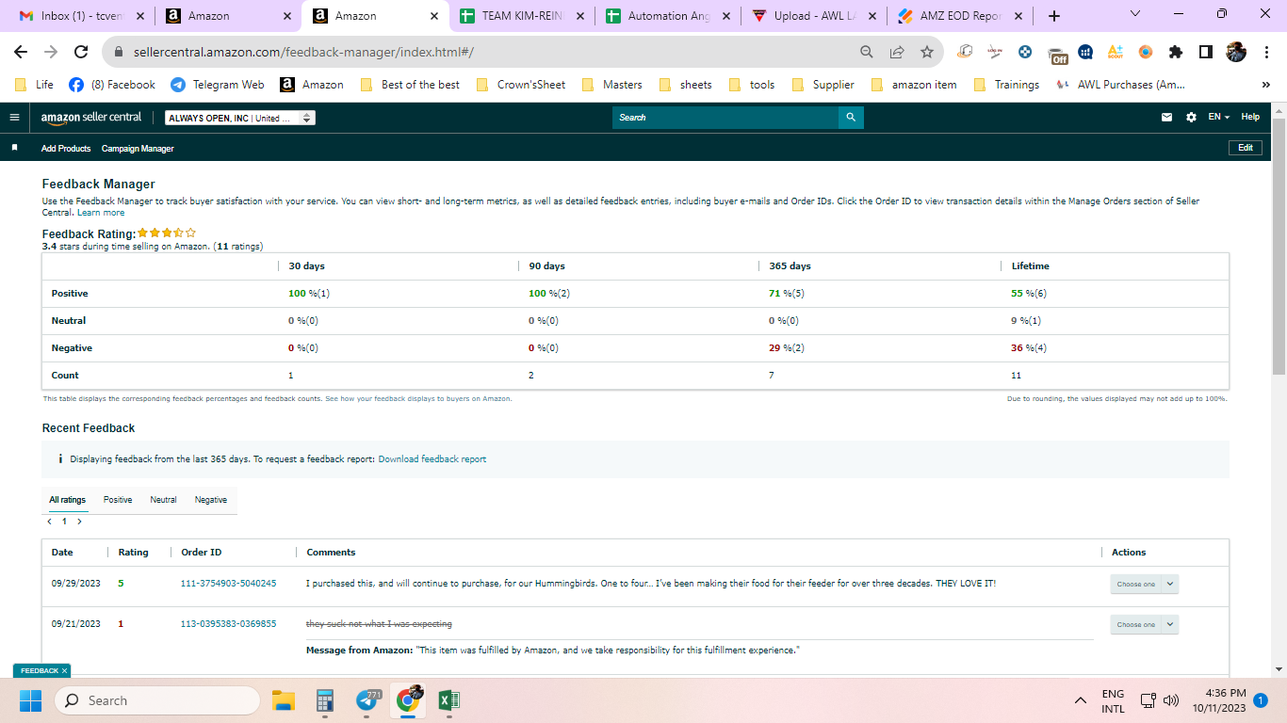1287x723 pixels.
Task: Click the Edit button in the top bar
Action: pyautogui.click(x=1246, y=148)
